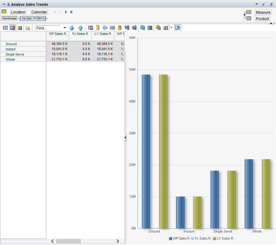
Task: Collapse the Analyze Sales Trends section
Action: (x=4, y=4)
